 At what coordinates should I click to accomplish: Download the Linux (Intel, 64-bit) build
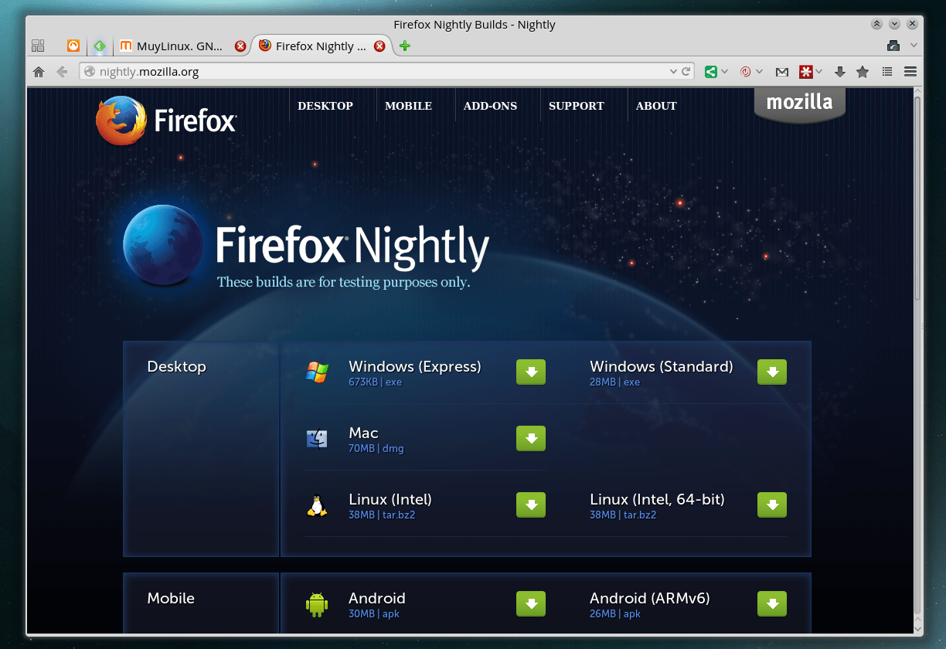coord(772,505)
